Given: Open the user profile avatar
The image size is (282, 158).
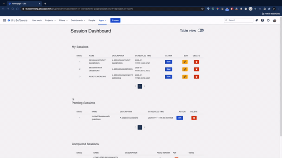Looking at the screenshot, I should click(275, 21).
